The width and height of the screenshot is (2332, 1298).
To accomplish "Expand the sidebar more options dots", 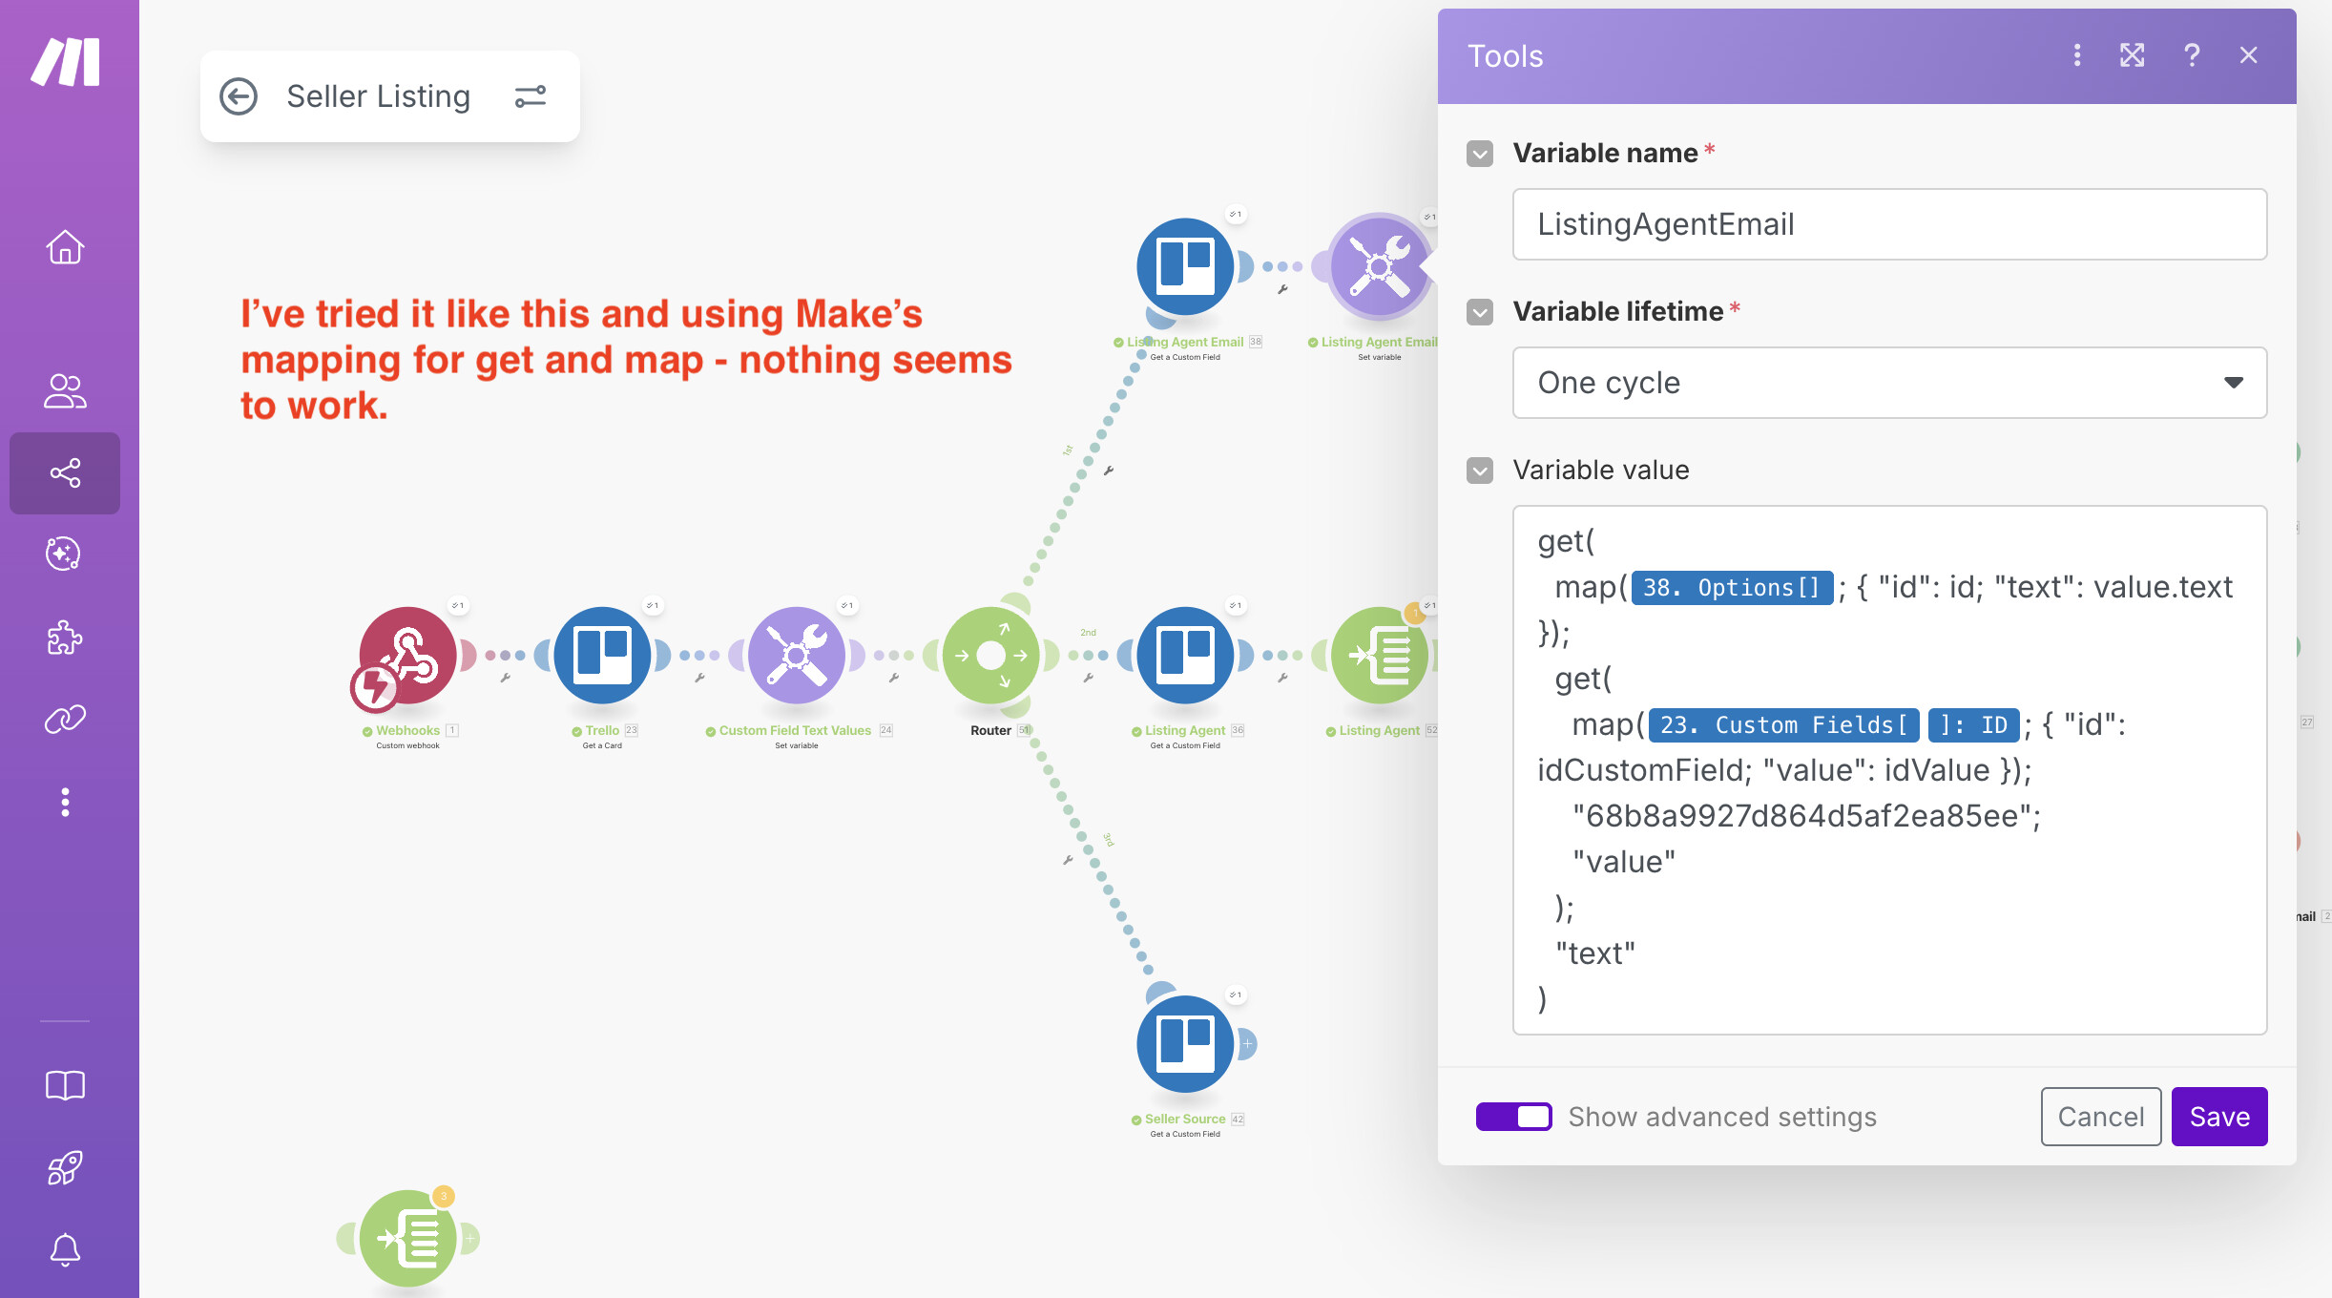I will [65, 802].
